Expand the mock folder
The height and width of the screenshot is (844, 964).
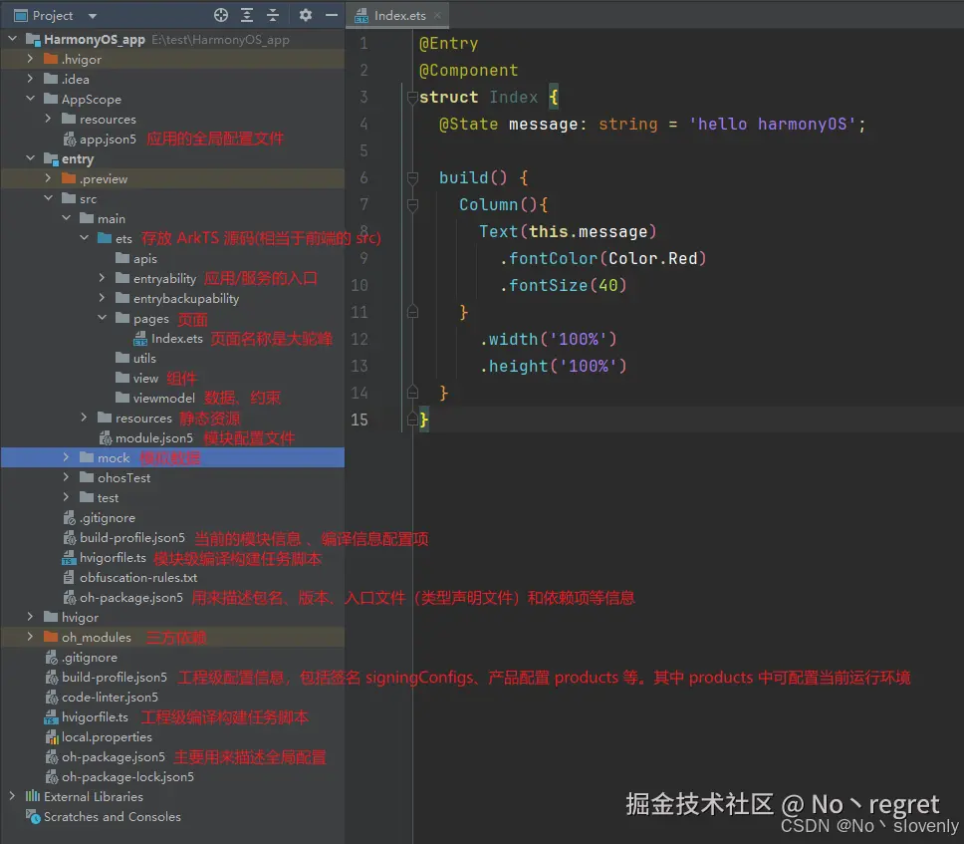[x=66, y=457]
